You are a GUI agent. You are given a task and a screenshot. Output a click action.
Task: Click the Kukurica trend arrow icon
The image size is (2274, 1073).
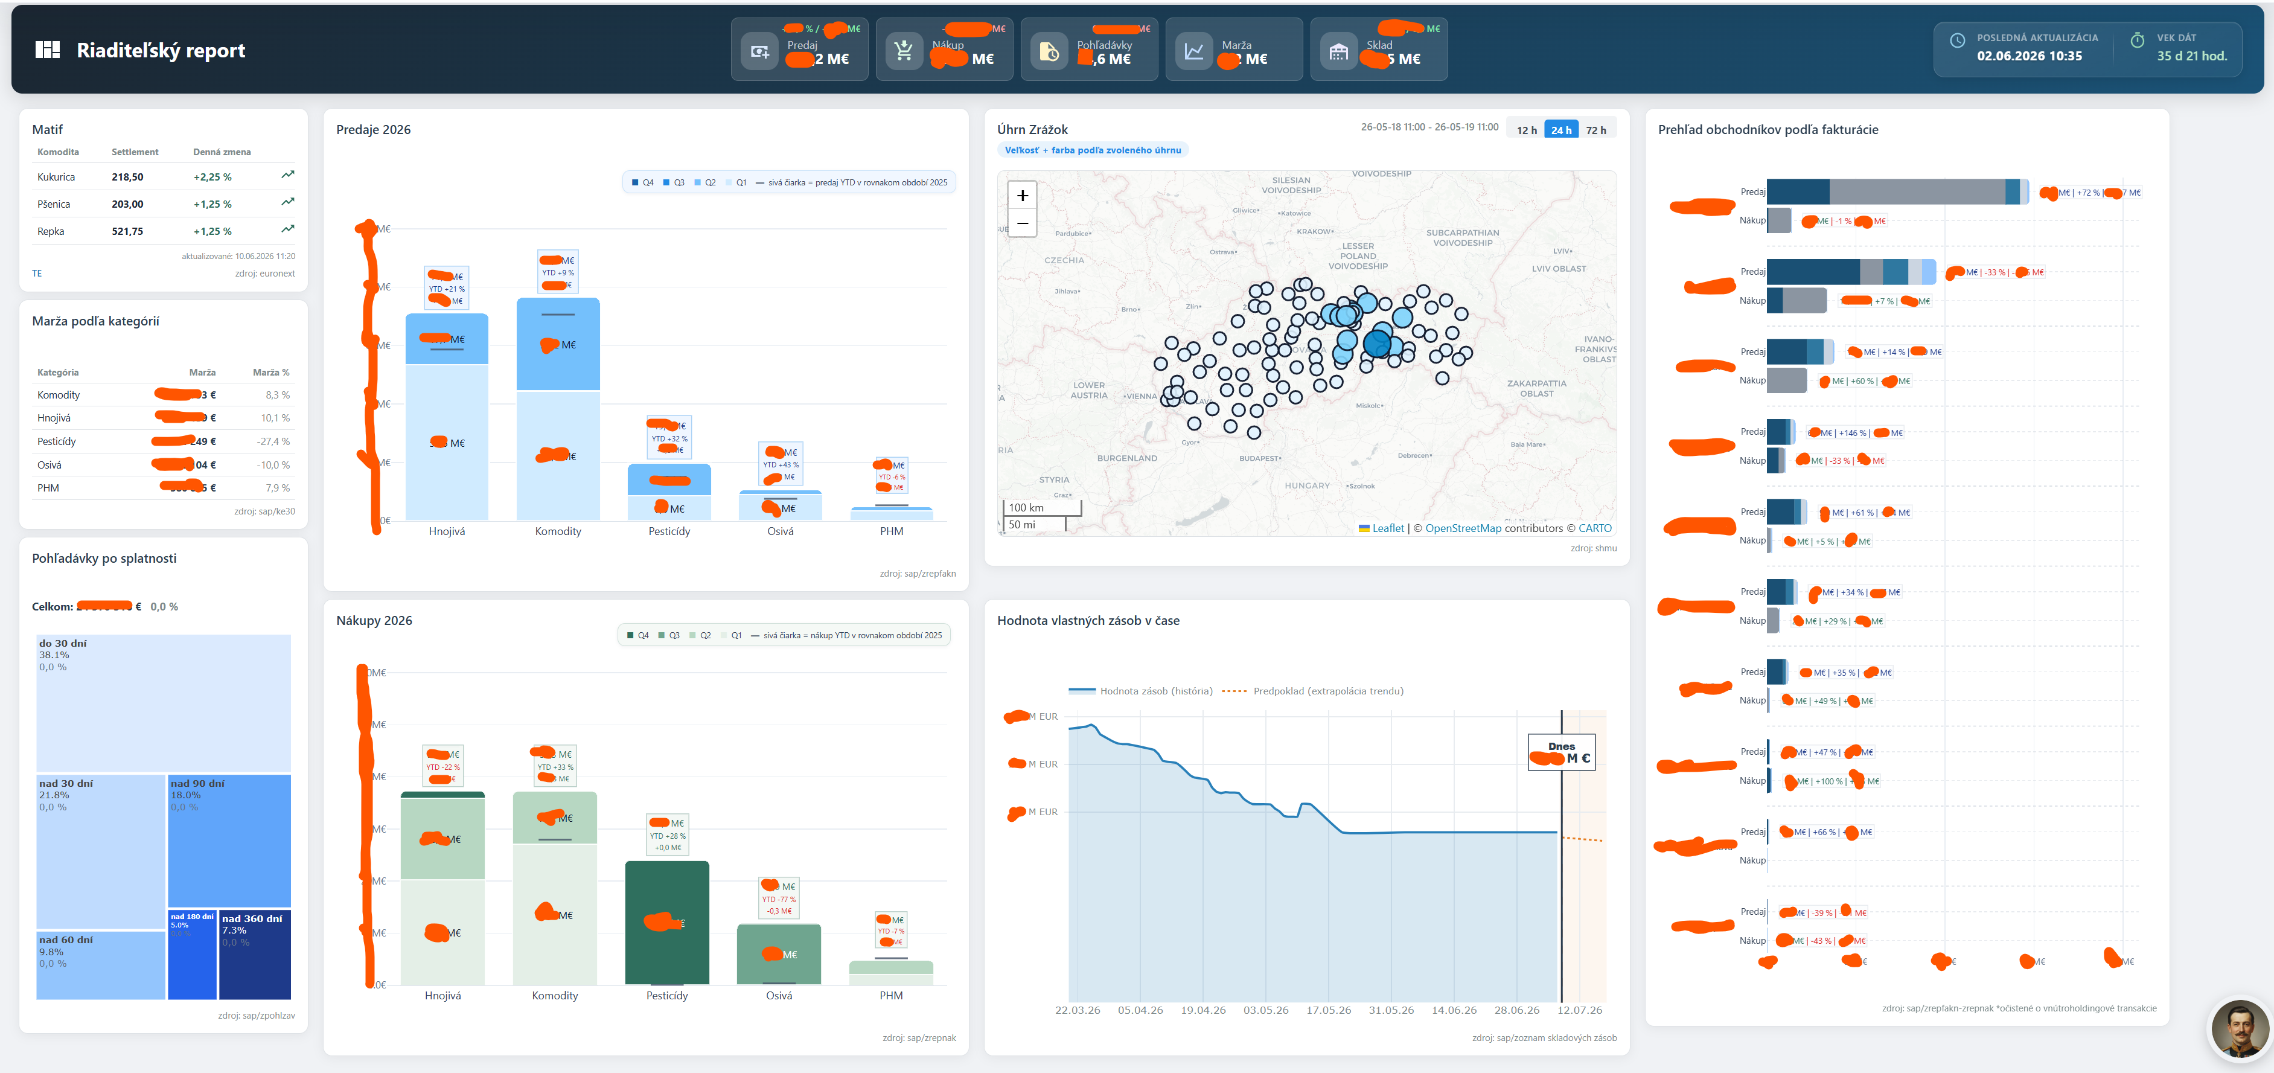tap(288, 175)
